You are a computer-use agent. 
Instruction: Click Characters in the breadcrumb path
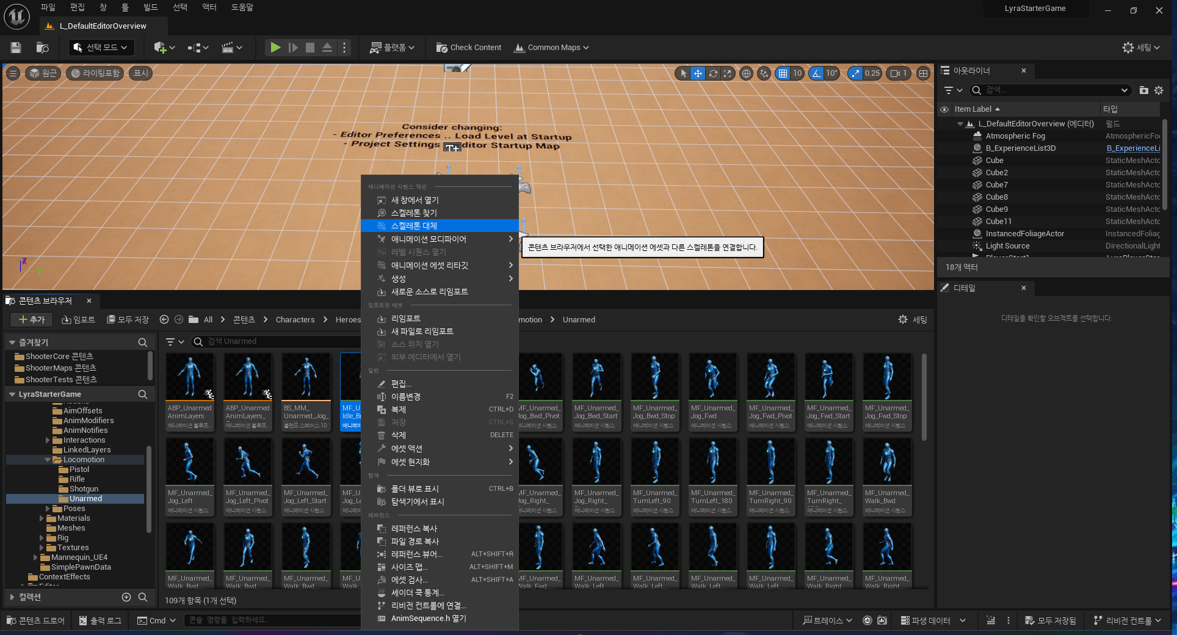(295, 320)
